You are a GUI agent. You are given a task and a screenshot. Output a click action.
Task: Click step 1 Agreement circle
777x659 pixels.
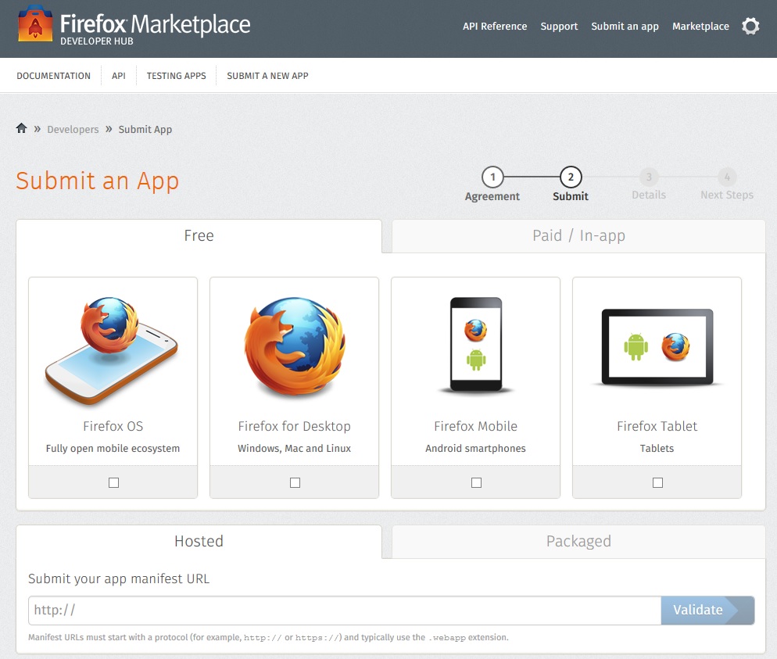click(x=492, y=177)
